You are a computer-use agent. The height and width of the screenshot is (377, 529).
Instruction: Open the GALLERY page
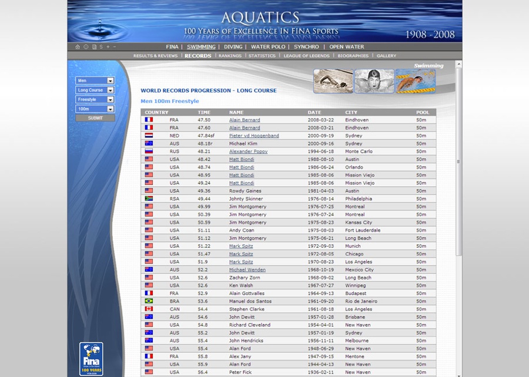click(x=386, y=56)
